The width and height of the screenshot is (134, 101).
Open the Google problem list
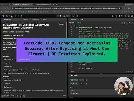tap(10, 16)
